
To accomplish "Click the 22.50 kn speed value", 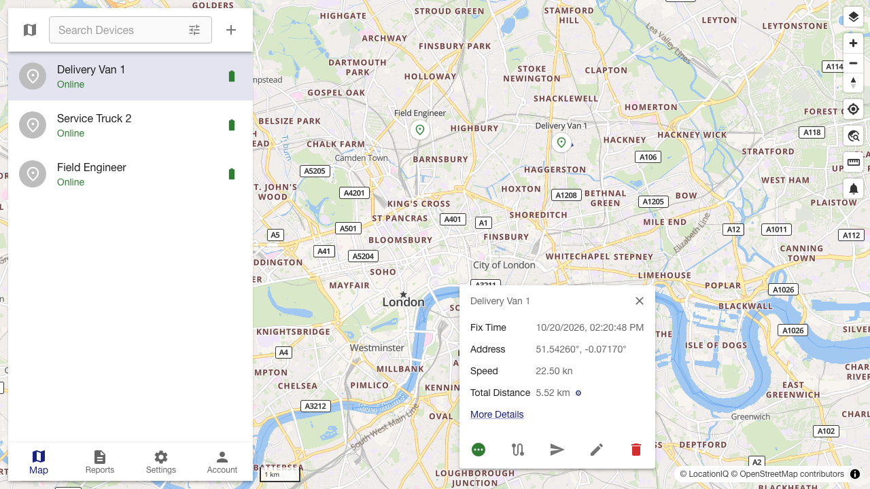I will (x=555, y=371).
